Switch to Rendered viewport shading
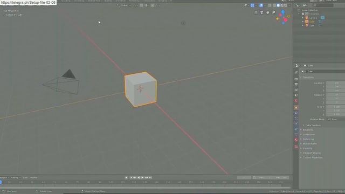This screenshot has width=345, height=194. [x=286, y=5]
